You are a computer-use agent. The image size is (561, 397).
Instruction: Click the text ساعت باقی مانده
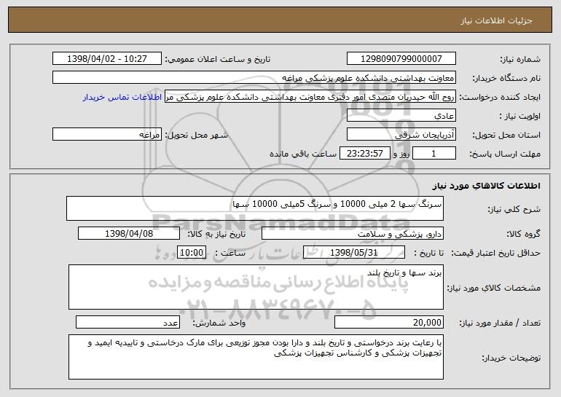(303, 154)
